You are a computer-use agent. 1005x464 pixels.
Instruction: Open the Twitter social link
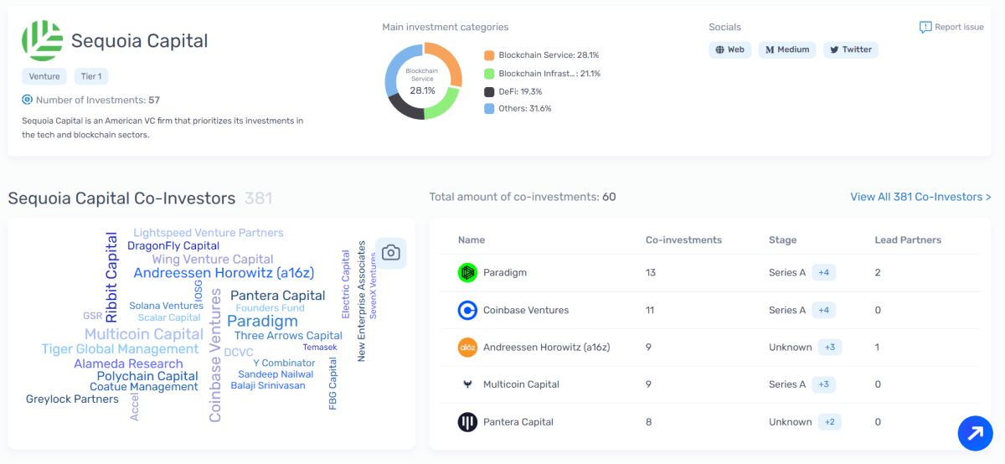pyautogui.click(x=851, y=49)
